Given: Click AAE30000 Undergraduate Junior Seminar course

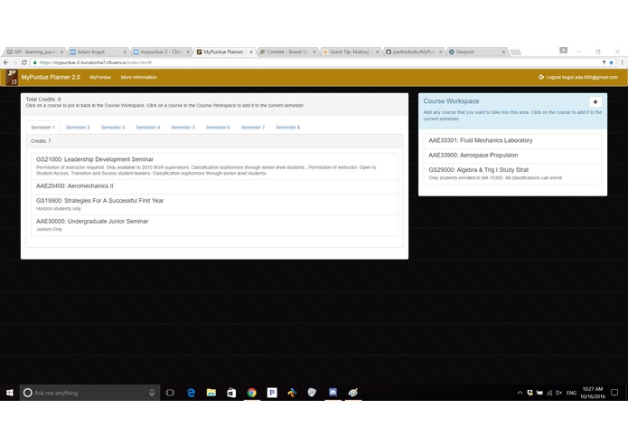Looking at the screenshot, I should point(215,225).
